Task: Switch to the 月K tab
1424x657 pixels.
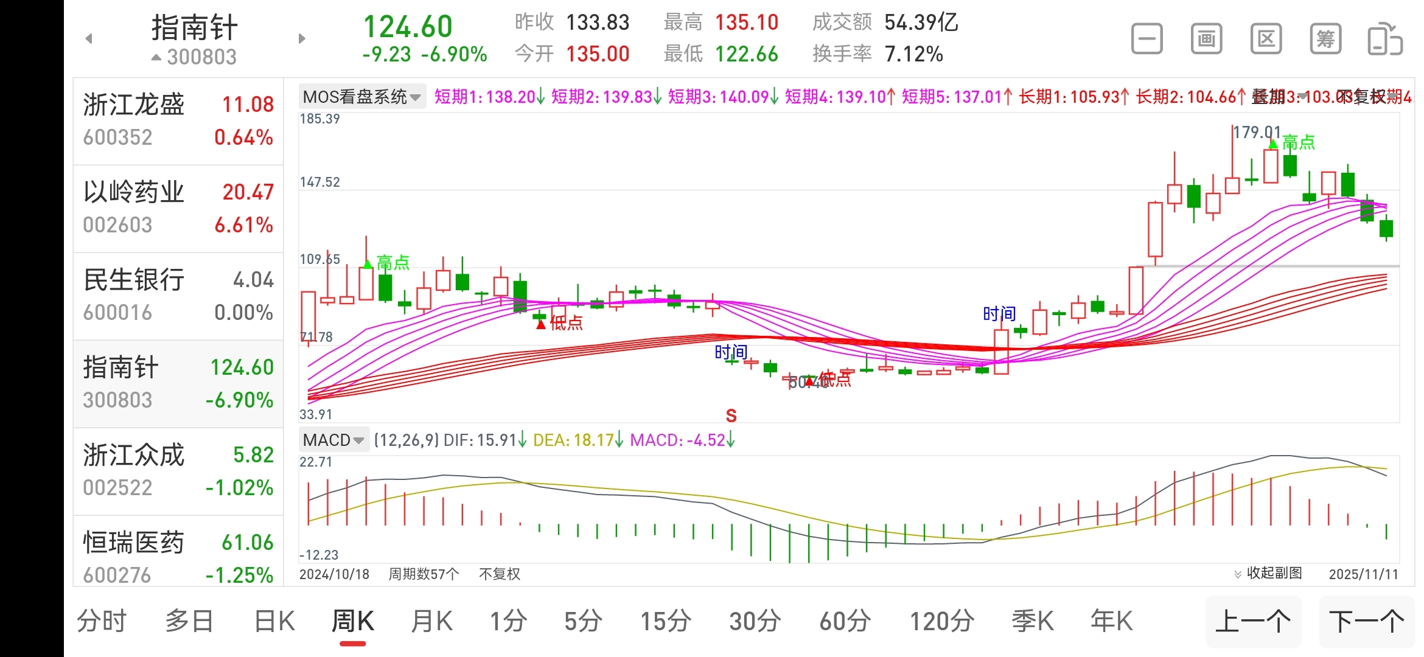Action: pos(431,622)
